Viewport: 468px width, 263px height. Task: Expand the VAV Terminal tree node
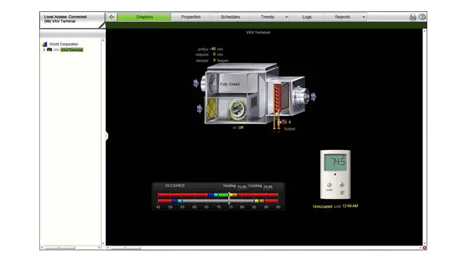click(44, 50)
